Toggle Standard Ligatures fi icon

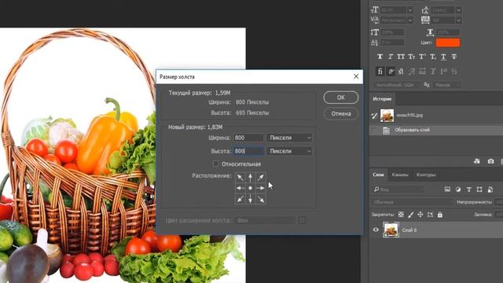pyautogui.click(x=380, y=72)
